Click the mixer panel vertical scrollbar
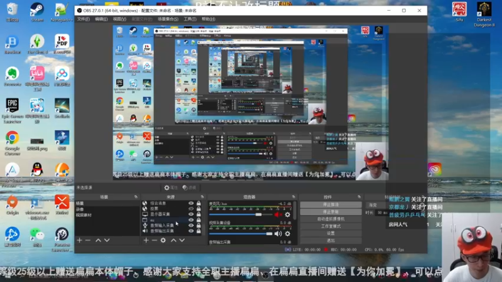502x282 pixels. tap(294, 211)
